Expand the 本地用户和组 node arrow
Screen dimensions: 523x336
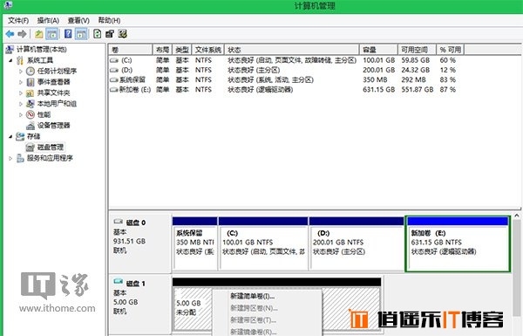coord(21,104)
